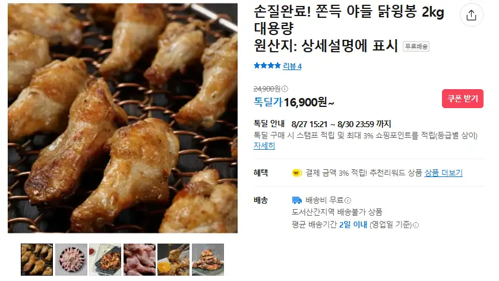
Task: Open the 상품 더보기 link
Action: [443, 173]
